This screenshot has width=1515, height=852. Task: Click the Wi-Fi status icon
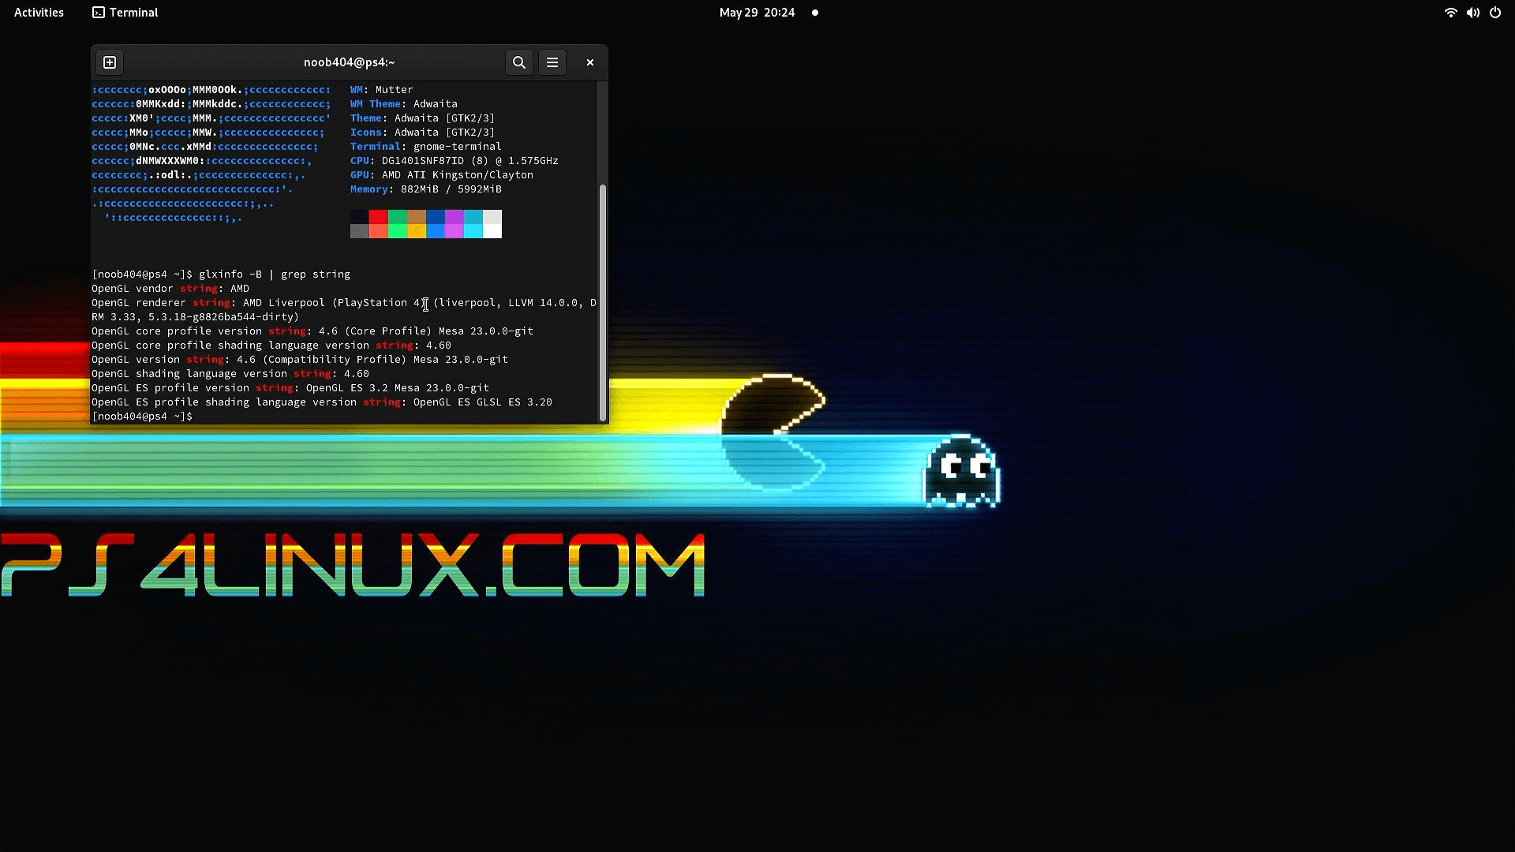coord(1450,13)
